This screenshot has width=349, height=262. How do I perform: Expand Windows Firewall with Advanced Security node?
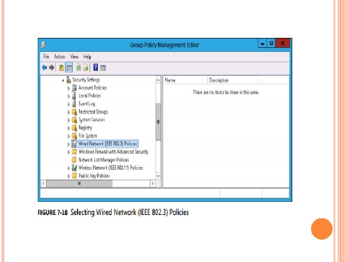69,152
